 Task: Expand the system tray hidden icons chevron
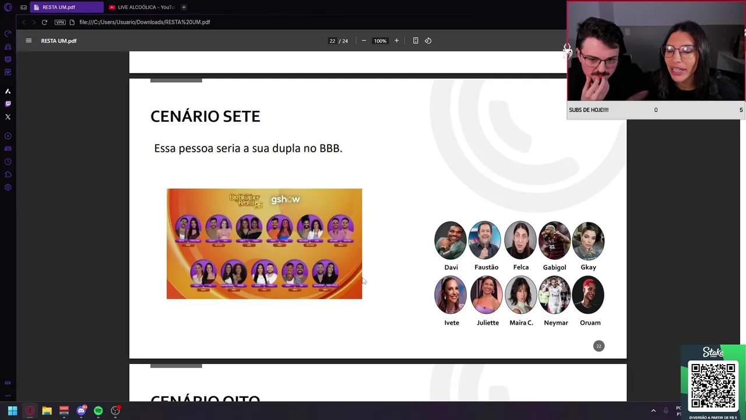tap(653, 411)
